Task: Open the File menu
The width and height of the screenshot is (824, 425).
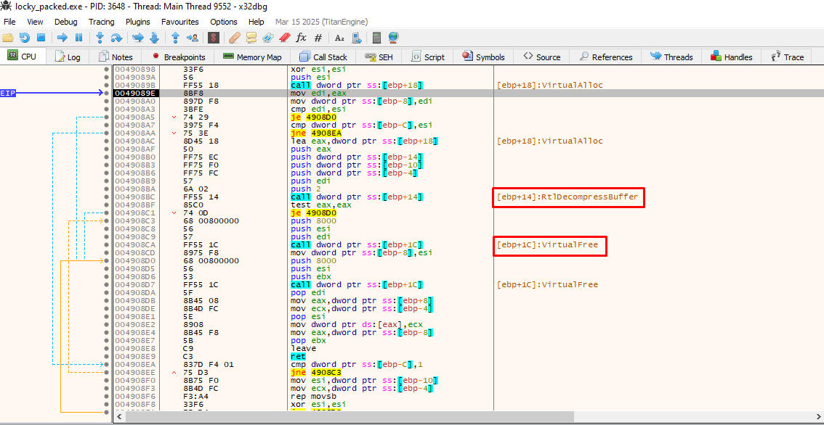Action: (9, 22)
